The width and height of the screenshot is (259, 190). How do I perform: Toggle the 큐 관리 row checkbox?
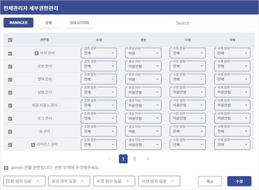(x=10, y=131)
